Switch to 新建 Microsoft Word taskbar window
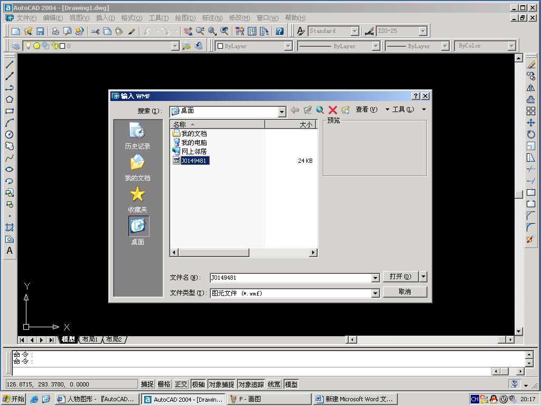 (355, 399)
